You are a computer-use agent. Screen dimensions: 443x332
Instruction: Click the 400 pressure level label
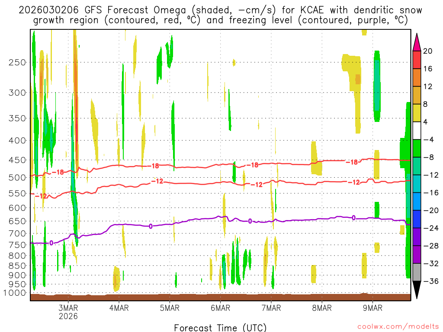pos(17,140)
